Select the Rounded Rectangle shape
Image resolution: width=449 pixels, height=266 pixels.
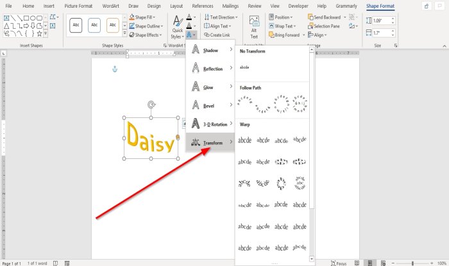pyautogui.click(x=39, y=18)
